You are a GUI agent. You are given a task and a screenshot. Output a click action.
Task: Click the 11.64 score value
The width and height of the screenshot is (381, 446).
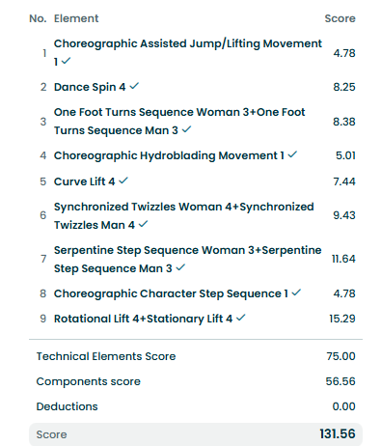pos(343,259)
